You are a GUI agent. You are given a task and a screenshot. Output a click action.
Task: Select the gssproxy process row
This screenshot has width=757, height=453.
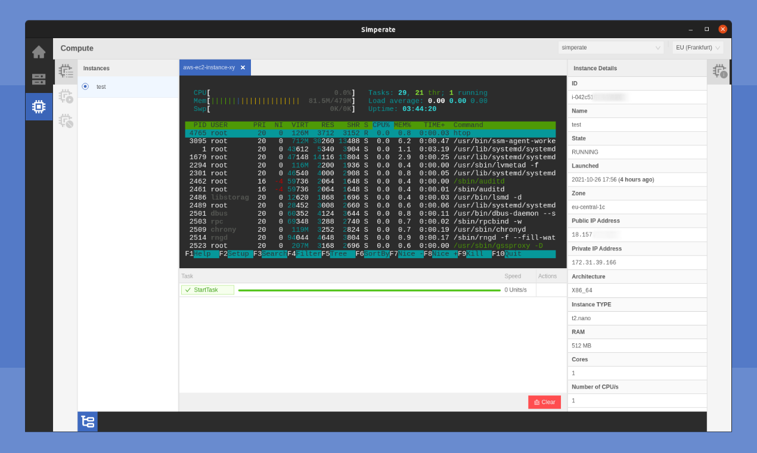pyautogui.click(x=370, y=246)
